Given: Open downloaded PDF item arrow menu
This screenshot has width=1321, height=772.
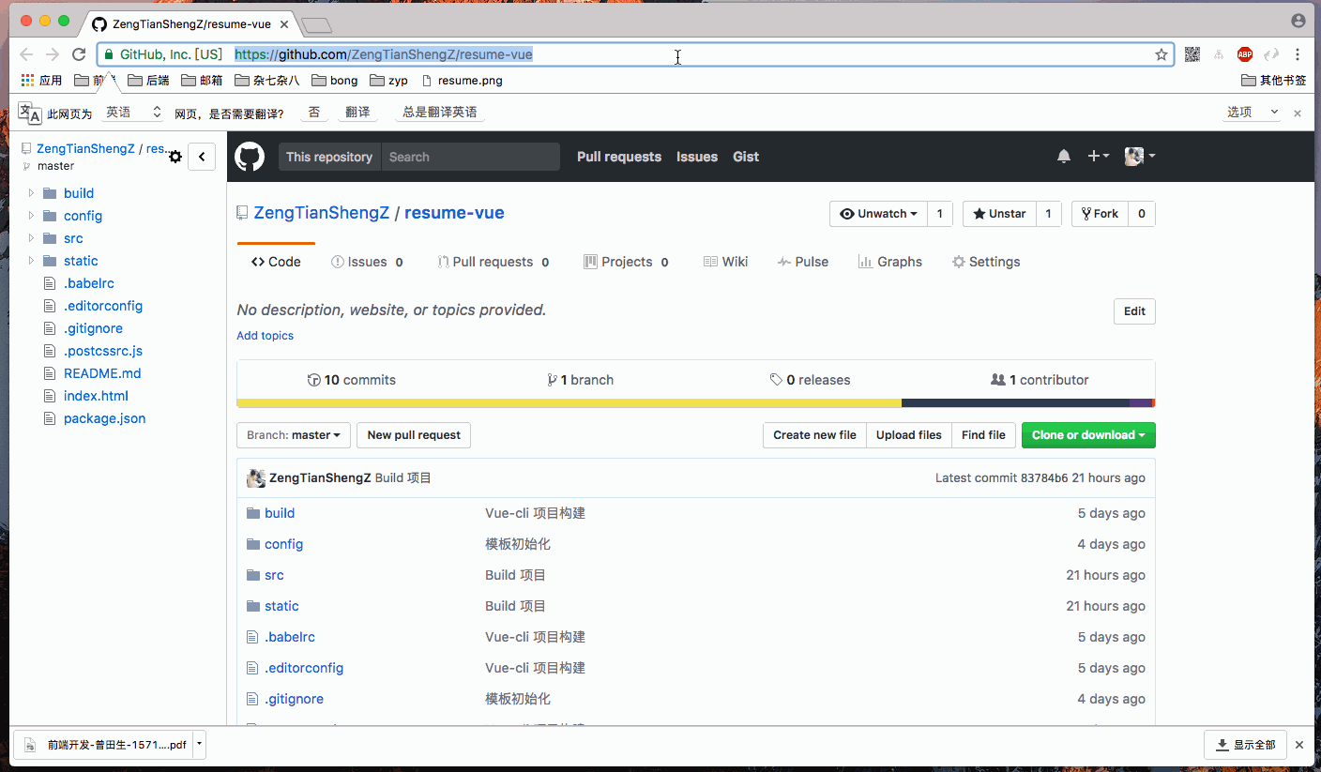Looking at the screenshot, I should point(200,745).
